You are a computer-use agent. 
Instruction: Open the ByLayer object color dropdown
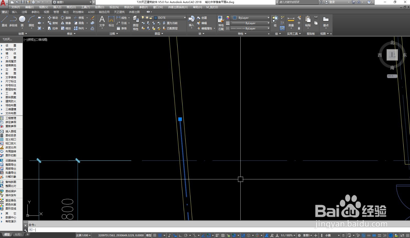268,18
